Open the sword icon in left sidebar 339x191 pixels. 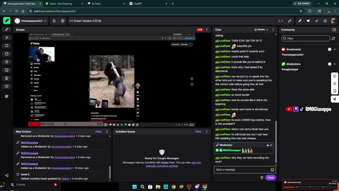pos(7,29)
